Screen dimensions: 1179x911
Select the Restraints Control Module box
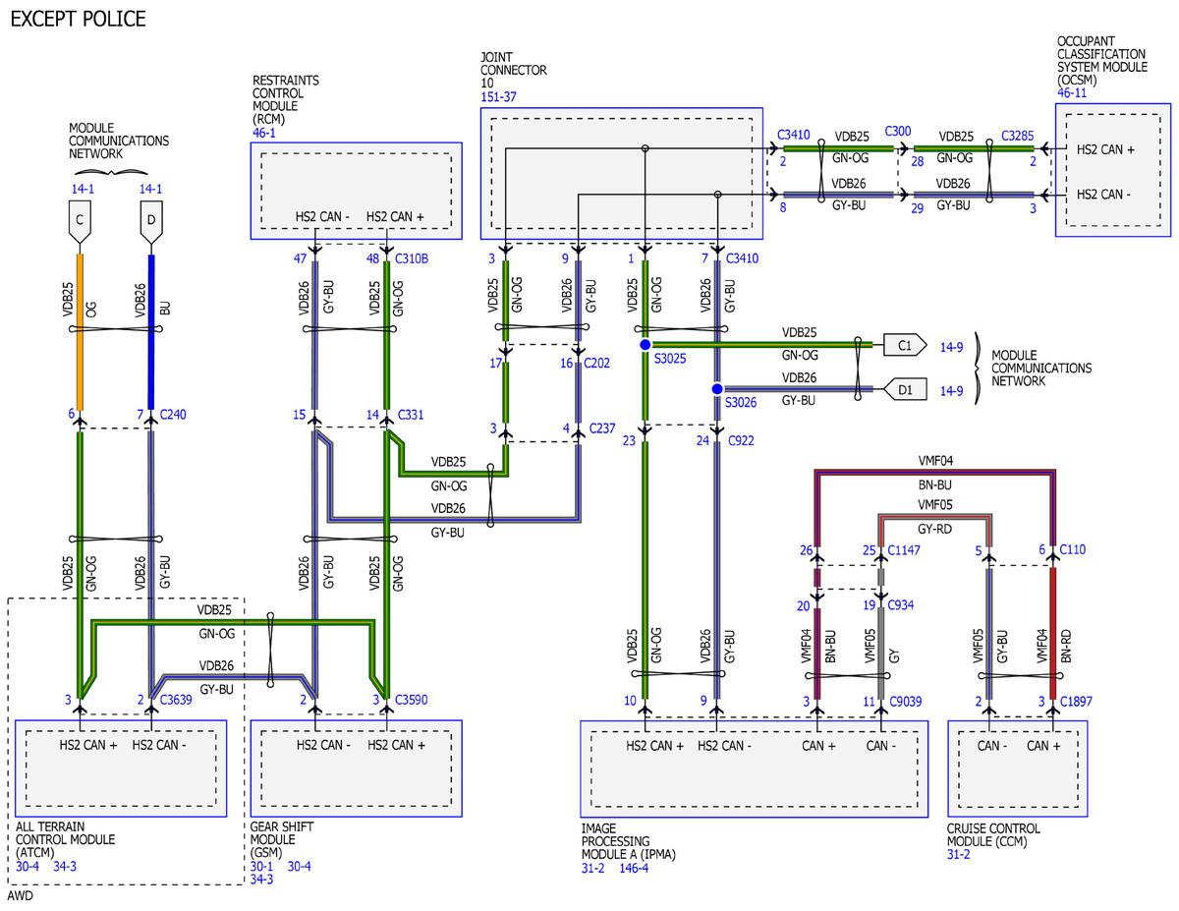tap(356, 191)
